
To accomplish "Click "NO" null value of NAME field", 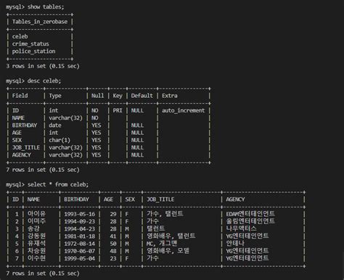I will [x=94, y=118].
